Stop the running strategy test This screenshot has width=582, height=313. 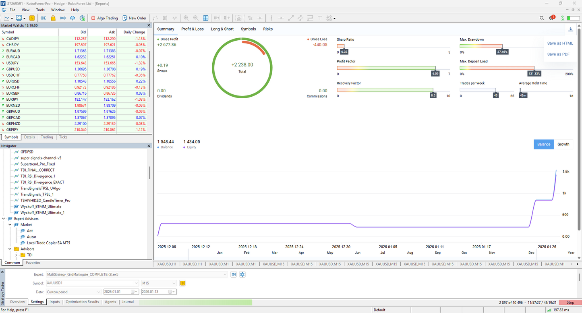click(x=570, y=302)
